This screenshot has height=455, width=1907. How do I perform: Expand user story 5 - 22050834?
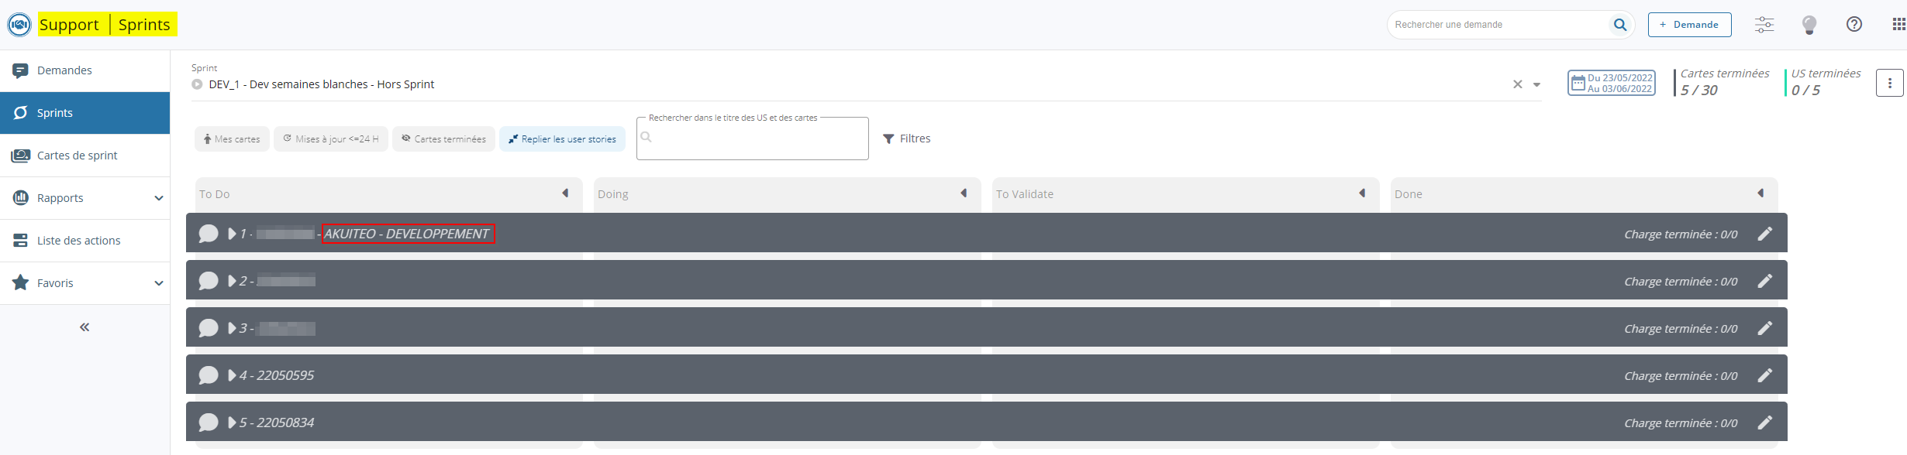click(232, 423)
